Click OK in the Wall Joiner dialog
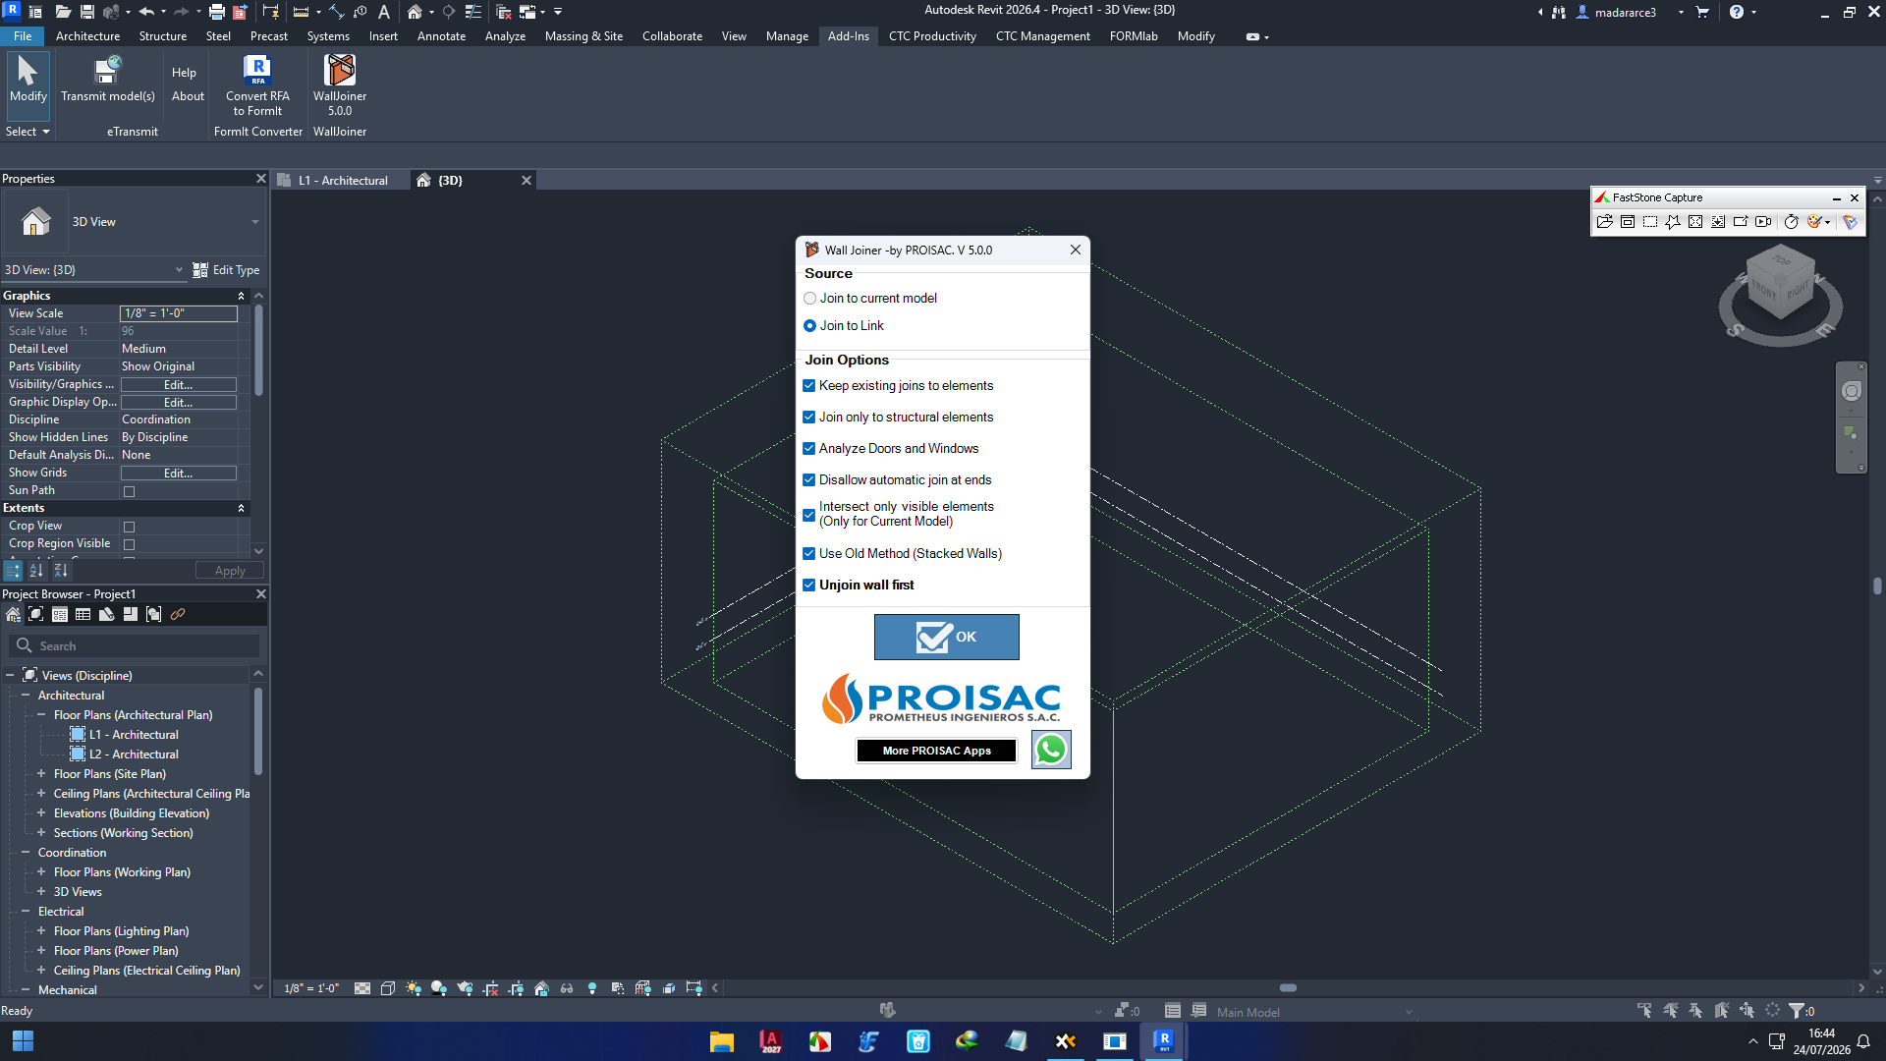Viewport: 1886px width, 1061px height. pos(947,638)
